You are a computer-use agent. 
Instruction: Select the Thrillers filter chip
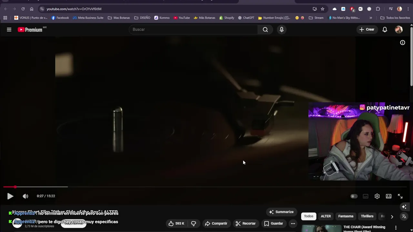(367, 216)
